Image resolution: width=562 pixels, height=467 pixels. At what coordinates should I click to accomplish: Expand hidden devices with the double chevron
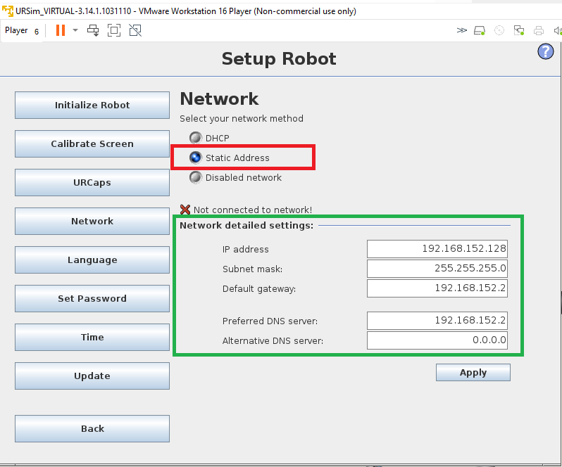[462, 30]
